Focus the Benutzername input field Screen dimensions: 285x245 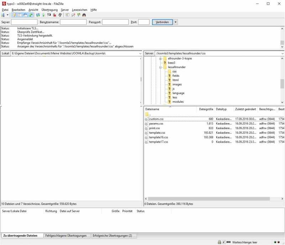click(x=73, y=22)
